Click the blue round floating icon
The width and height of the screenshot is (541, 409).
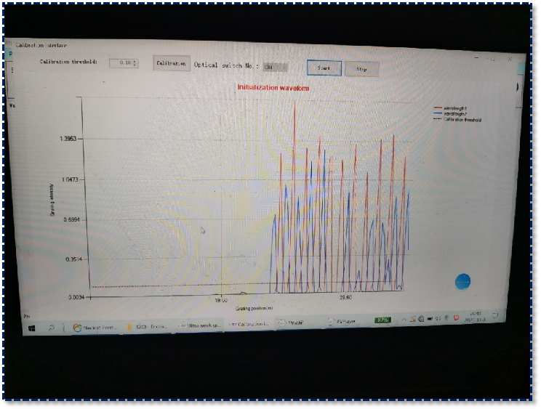click(x=463, y=282)
